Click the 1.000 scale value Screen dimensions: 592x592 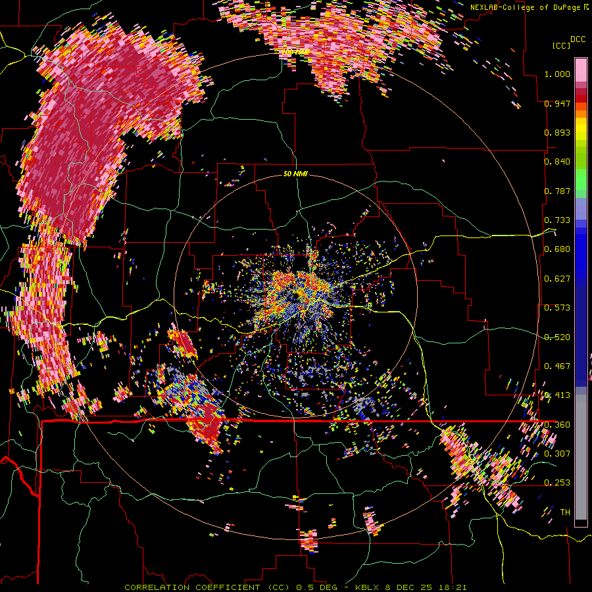pyautogui.click(x=557, y=74)
